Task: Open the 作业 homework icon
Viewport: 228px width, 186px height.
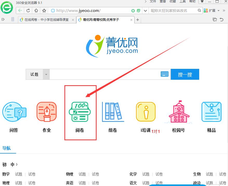Action: (46, 112)
